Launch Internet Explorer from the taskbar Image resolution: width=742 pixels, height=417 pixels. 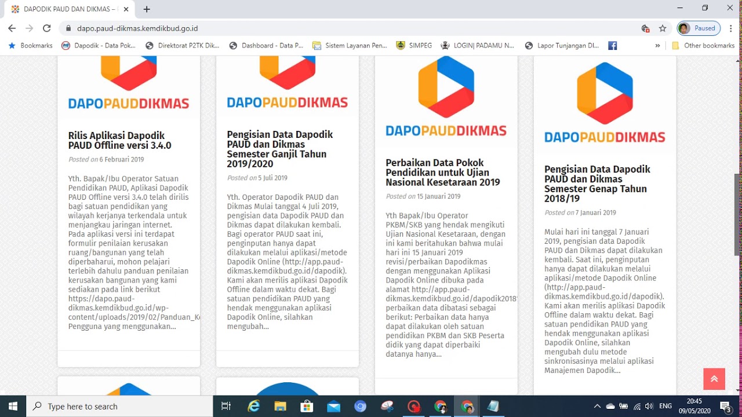(253, 407)
